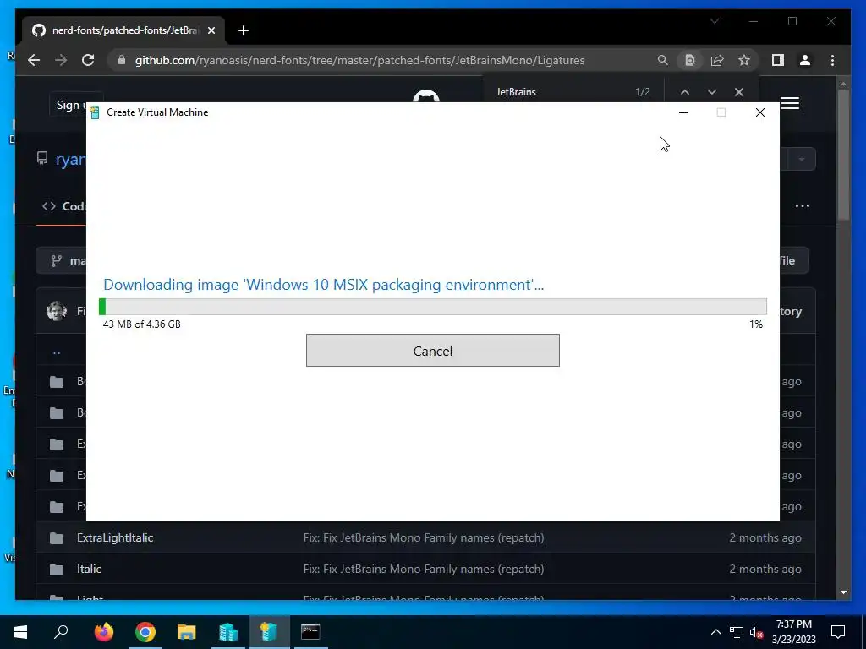Open Chrome profile menu
Image resolution: width=866 pixels, height=649 pixels.
pos(805,60)
